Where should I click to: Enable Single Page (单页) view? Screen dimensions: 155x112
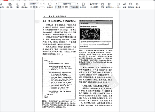point(59,8)
